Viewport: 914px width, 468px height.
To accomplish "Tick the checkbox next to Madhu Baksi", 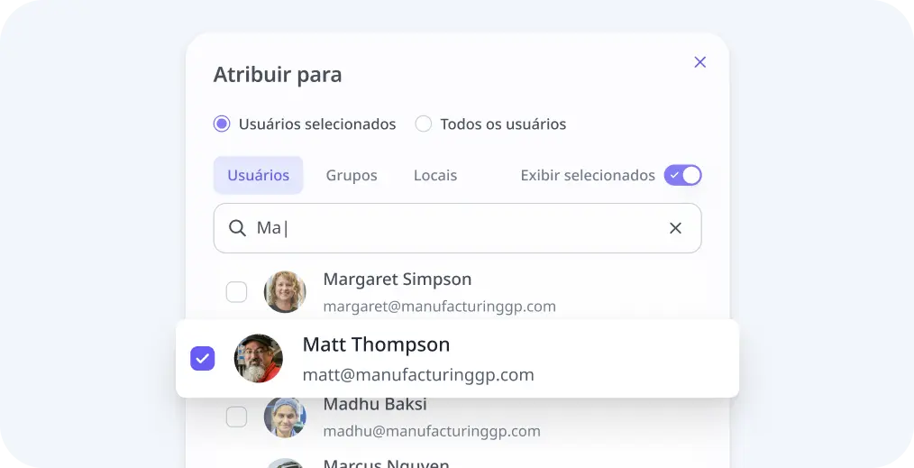I will coord(236,417).
